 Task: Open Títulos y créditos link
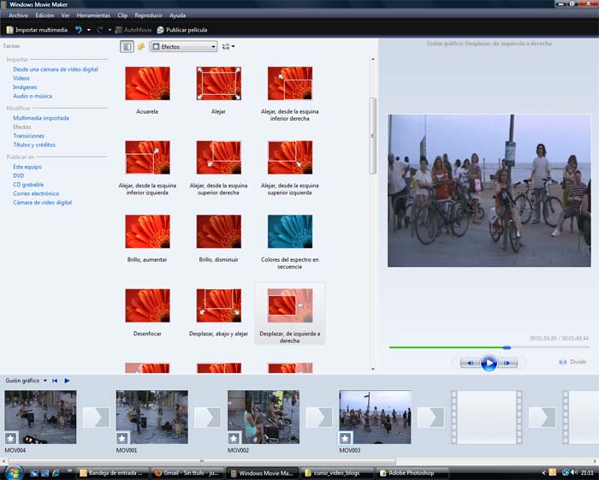coord(34,145)
